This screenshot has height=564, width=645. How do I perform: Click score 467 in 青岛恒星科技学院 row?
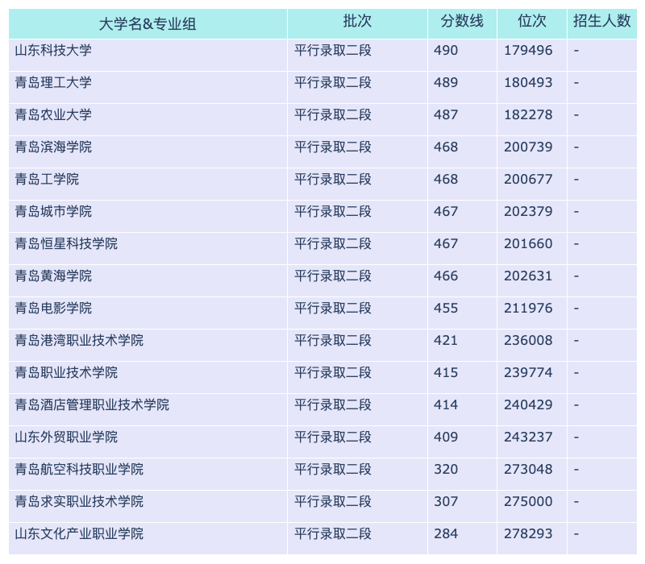coord(446,243)
